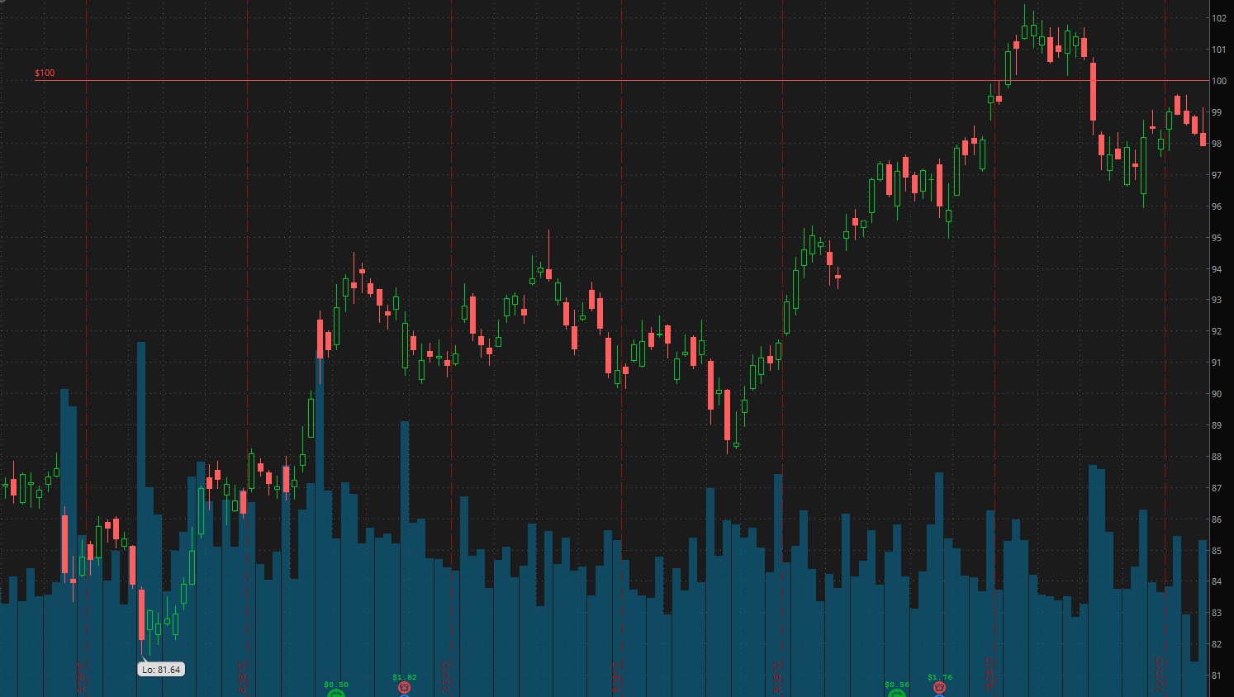
Task: Click the 85 value on price axis
Action: (x=1217, y=551)
